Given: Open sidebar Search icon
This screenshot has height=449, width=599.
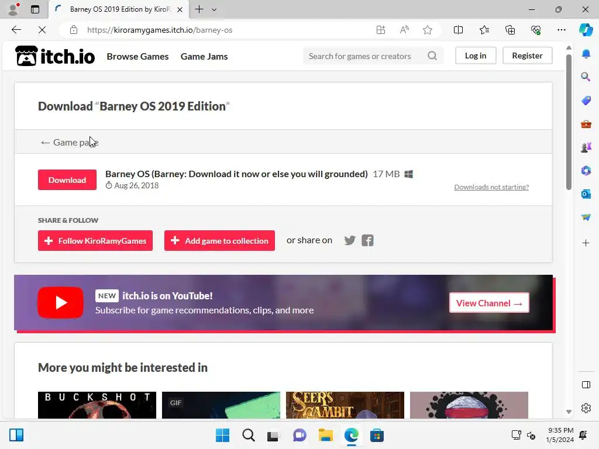Looking at the screenshot, I should (586, 77).
